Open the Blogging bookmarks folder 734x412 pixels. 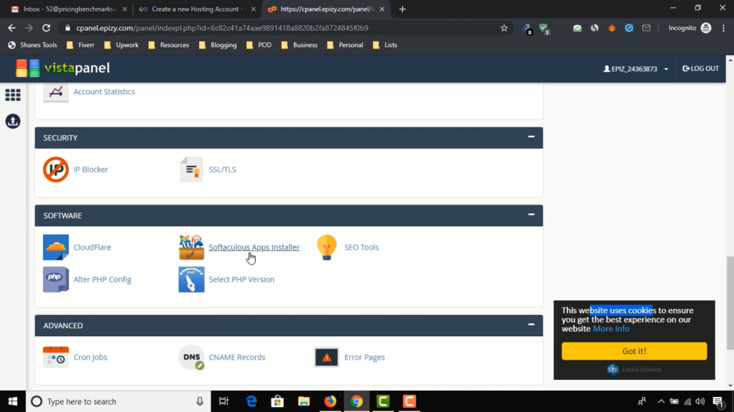coord(218,45)
